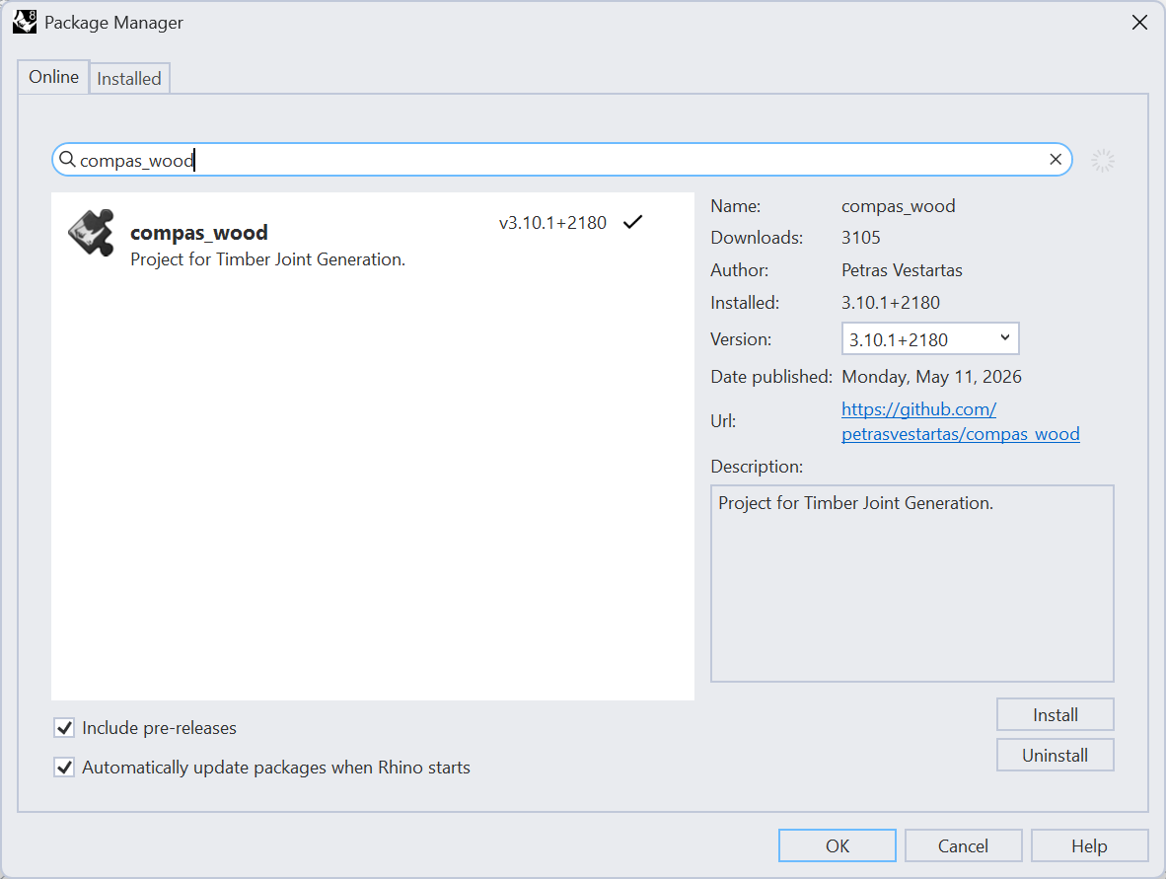Open the github.com compas_wood link
Viewport: 1166px width, 879px height.
[960, 421]
